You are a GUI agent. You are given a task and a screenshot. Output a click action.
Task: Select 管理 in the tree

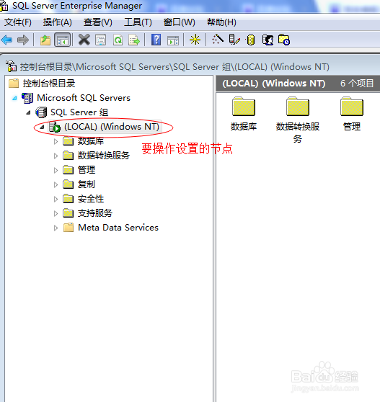pos(87,170)
